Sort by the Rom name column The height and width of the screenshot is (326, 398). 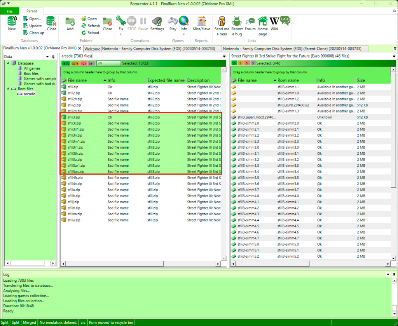(296, 80)
